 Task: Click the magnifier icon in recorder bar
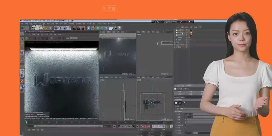158,22
